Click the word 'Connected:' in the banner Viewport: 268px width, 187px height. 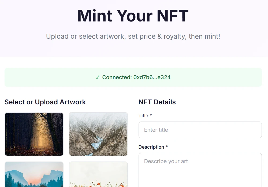[117, 78]
